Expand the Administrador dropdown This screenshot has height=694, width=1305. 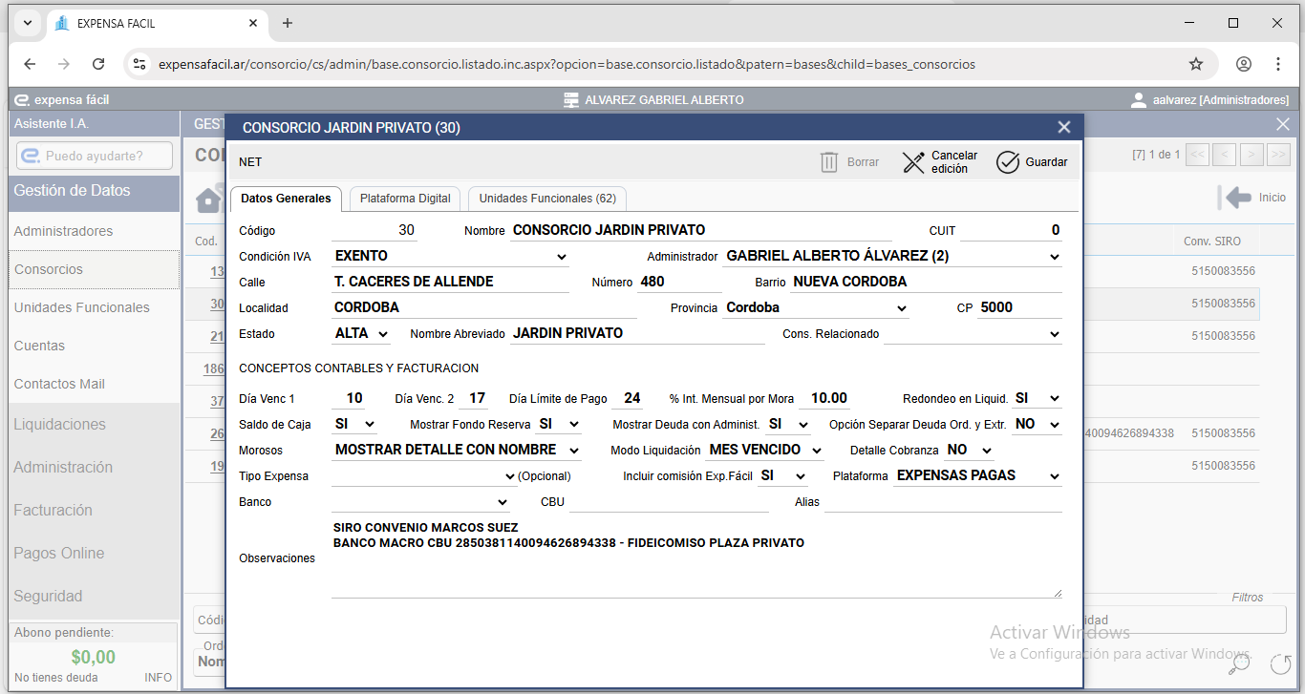(x=892, y=257)
